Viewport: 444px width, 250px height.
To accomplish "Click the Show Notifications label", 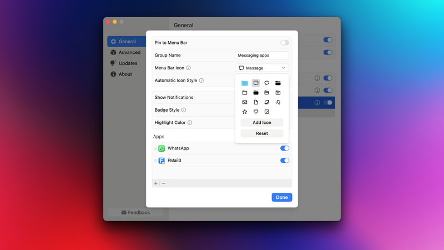I will (x=174, y=97).
